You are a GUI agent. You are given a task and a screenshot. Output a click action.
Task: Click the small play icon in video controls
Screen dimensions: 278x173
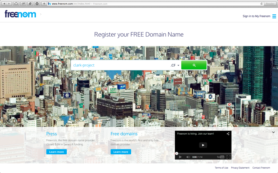click(x=180, y=157)
